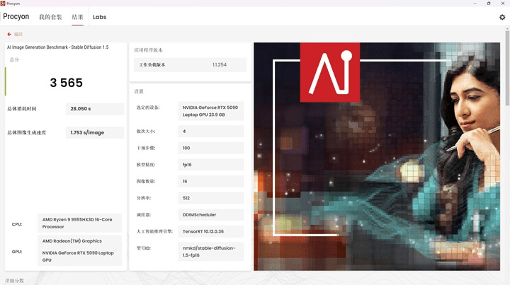Image resolution: width=510 pixels, height=285 pixels.
Task: Click the Procyon brand name
Action: [x=16, y=16]
